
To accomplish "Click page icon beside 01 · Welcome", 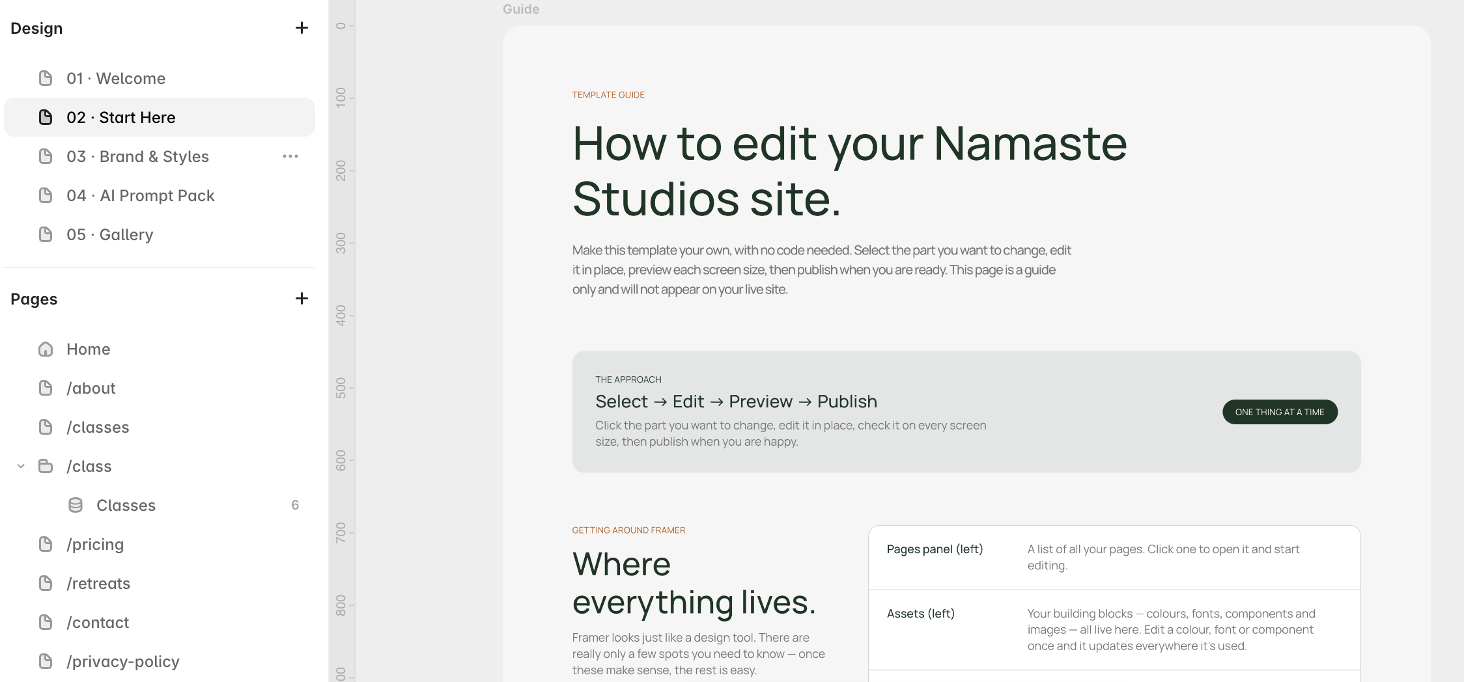I will tap(46, 78).
